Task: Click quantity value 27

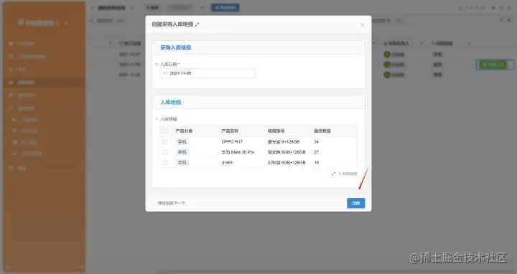Action: [316, 152]
